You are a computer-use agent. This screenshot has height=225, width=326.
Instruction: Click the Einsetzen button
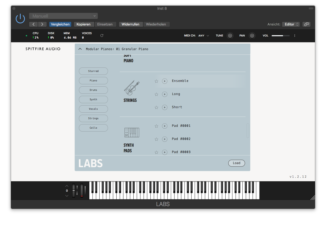(x=105, y=24)
